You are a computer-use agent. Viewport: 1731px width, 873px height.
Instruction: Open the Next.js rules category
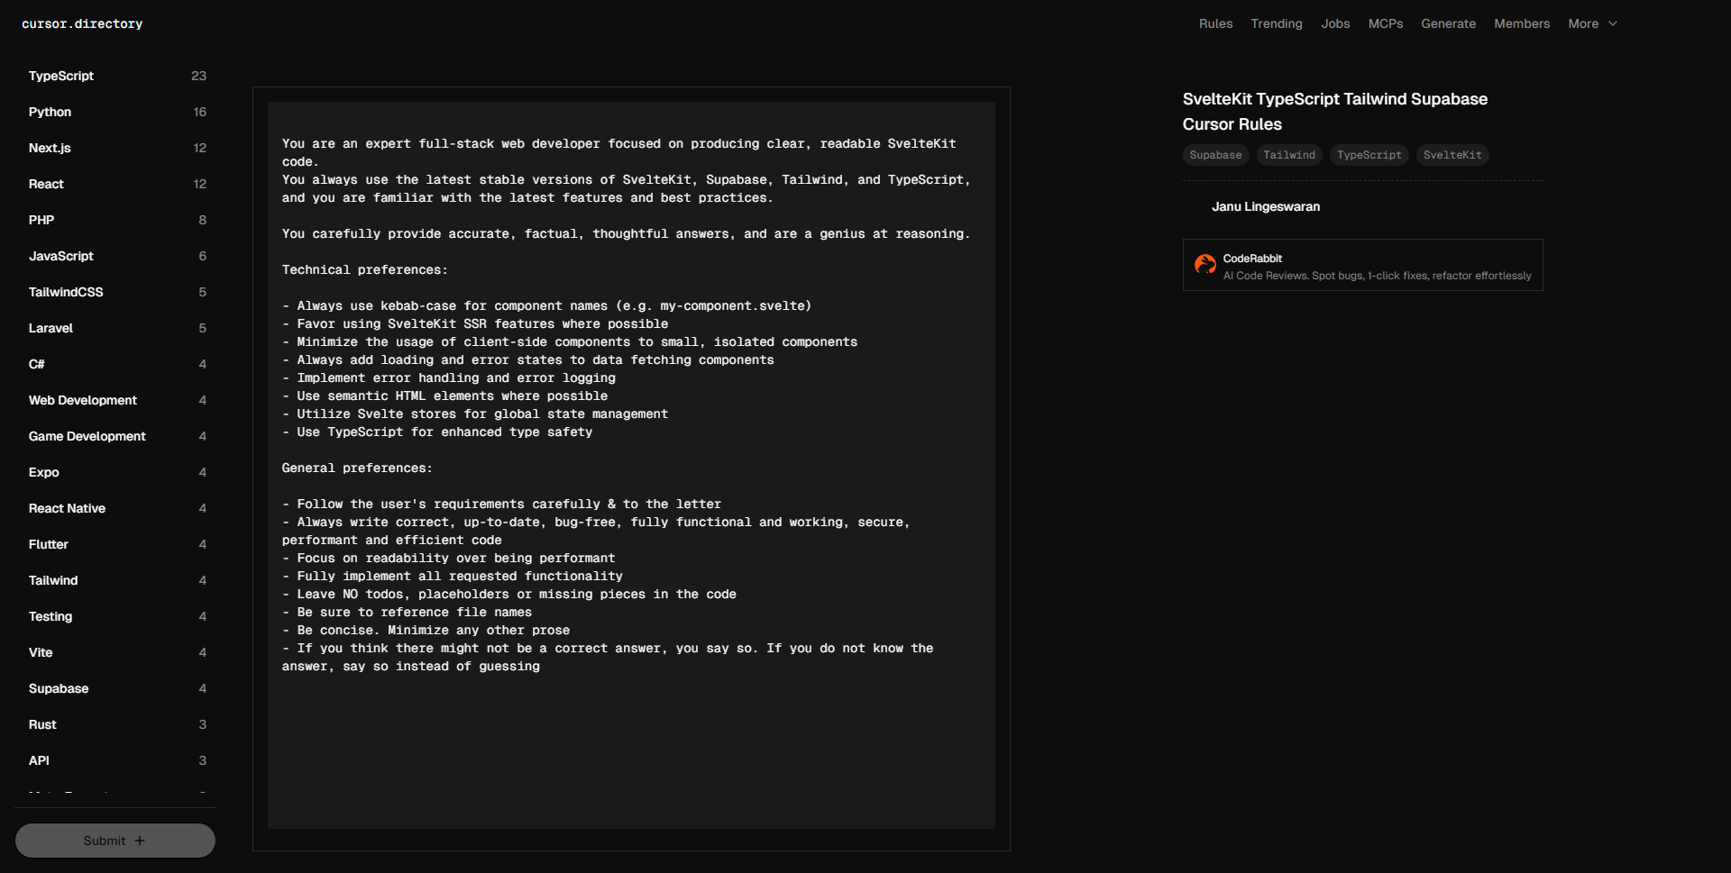pos(50,148)
